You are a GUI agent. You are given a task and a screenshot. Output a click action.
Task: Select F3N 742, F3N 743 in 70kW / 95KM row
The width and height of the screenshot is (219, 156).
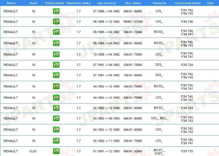pos(187,76)
